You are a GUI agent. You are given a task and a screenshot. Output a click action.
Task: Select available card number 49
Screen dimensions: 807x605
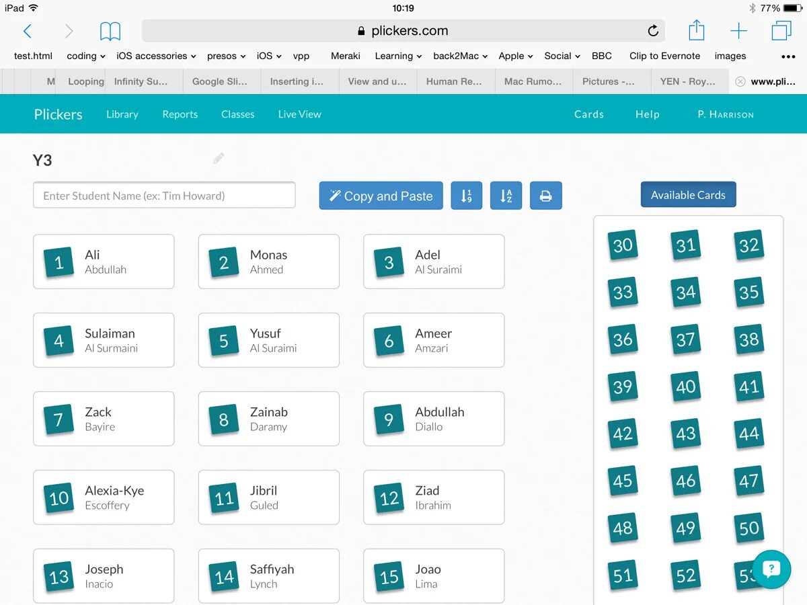coord(686,528)
